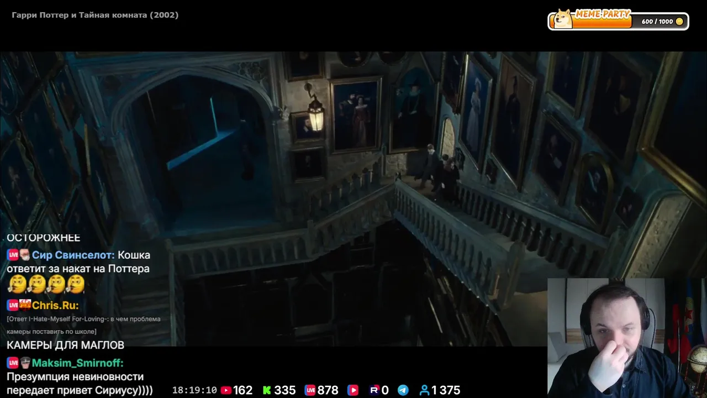Image resolution: width=707 pixels, height=398 pixels.
Task: Click avatar icon of Сир Свинселот
Action: coord(25,255)
